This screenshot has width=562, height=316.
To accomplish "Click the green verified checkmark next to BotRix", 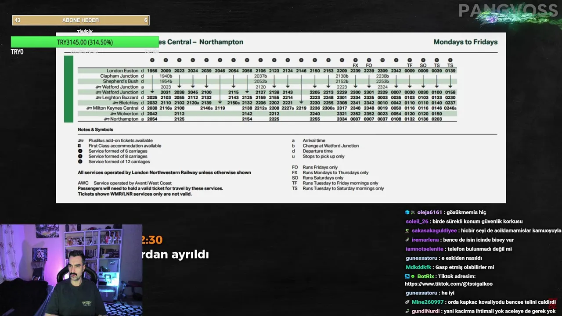I will point(413,276).
